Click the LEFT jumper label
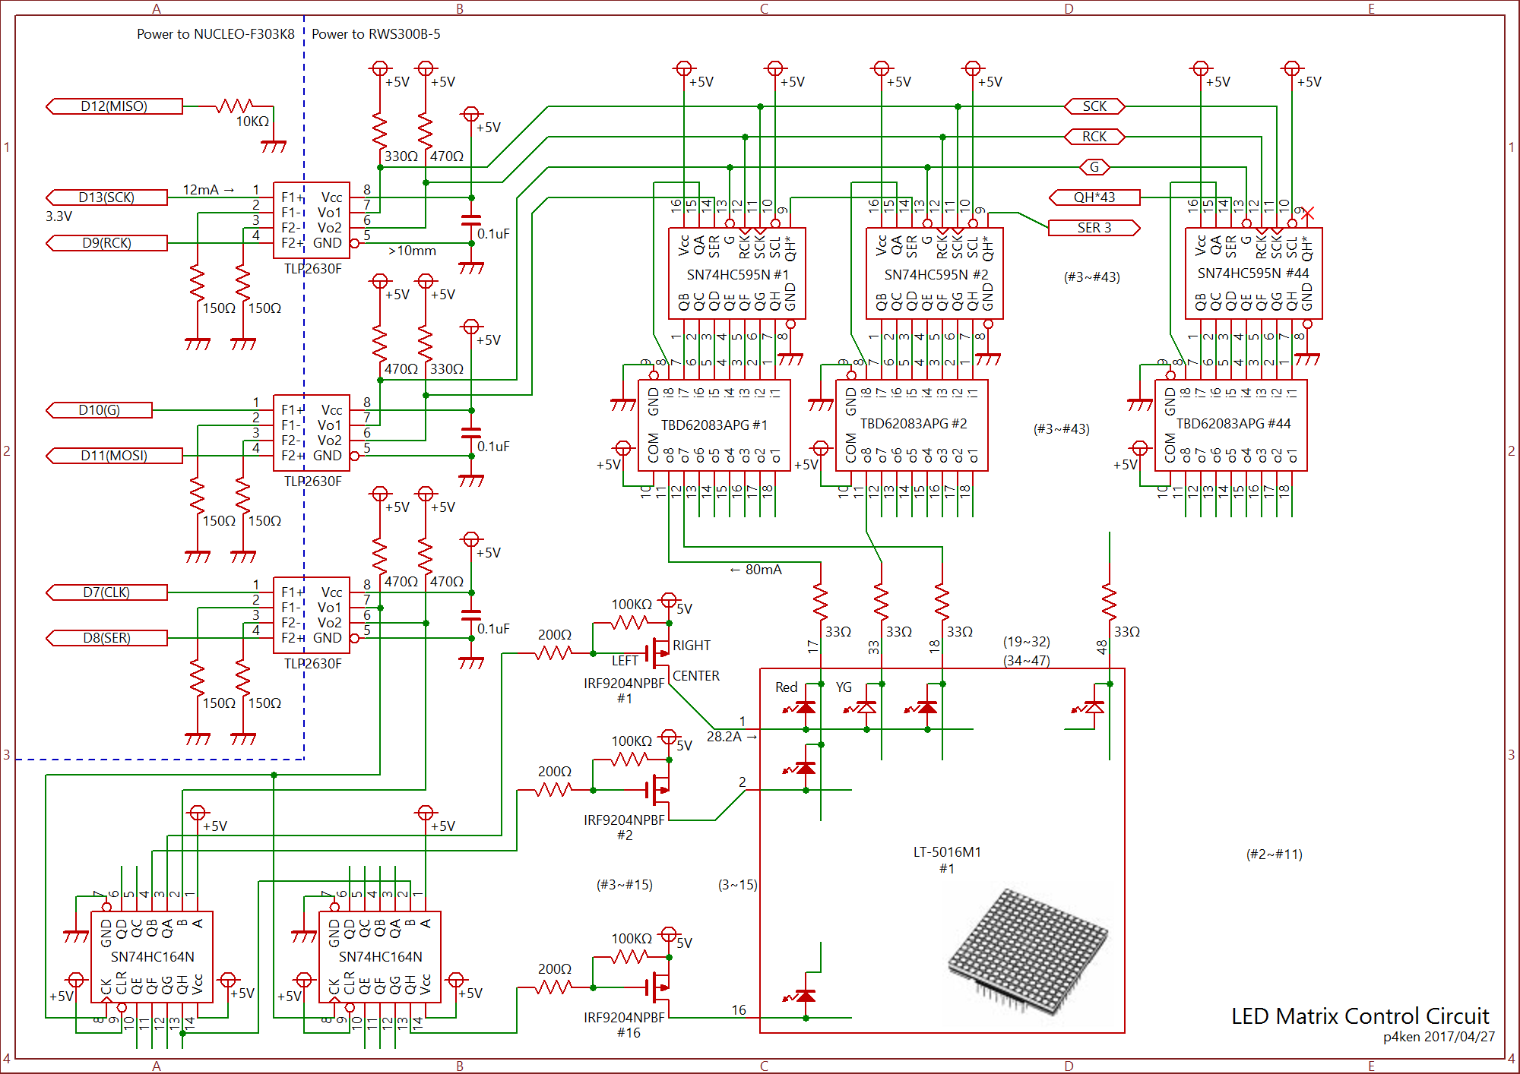Viewport: 1520px width, 1074px height. (x=625, y=661)
